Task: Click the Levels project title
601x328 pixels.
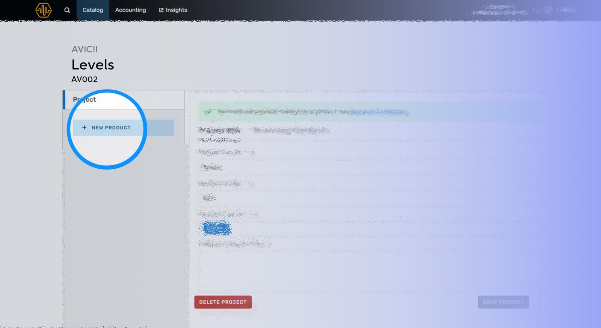Action: 93,65
